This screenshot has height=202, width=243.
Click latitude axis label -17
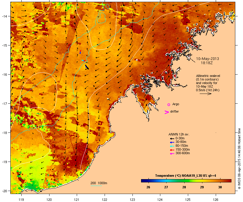click(4, 103)
